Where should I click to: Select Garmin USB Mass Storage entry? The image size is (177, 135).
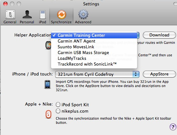(x=94, y=53)
